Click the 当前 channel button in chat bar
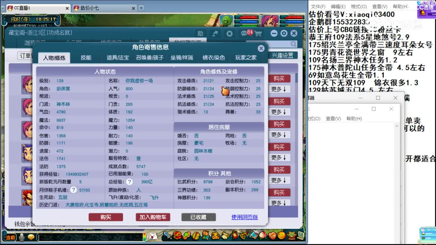436x245 pixels. (10, 237)
